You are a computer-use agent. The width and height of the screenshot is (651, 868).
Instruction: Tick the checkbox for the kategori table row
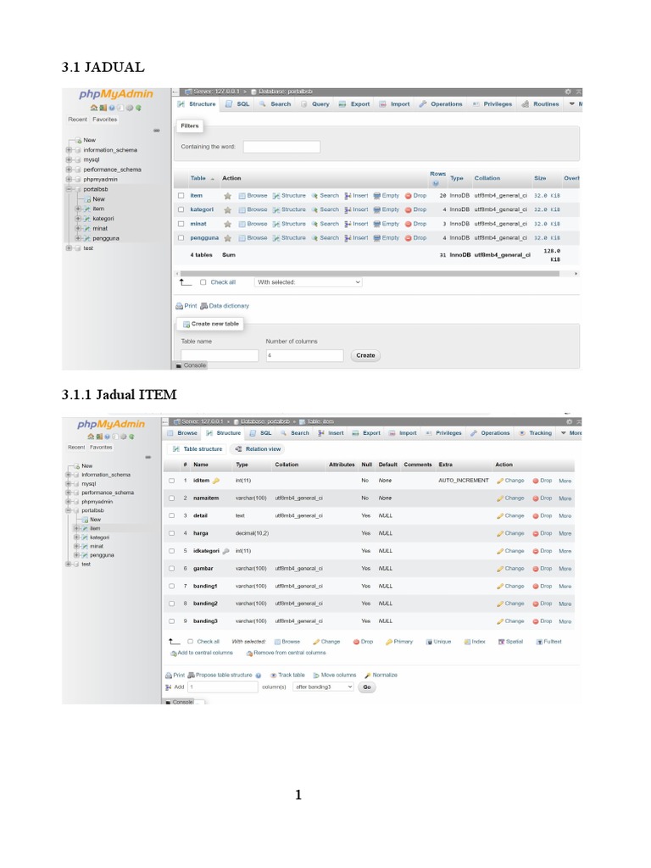181,210
